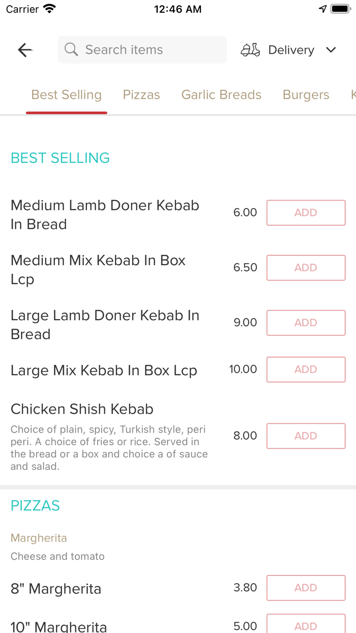Image resolution: width=356 pixels, height=633 pixels.
Task: Add Medium Lamb Doner Kebab In Bread
Action: coord(306,213)
